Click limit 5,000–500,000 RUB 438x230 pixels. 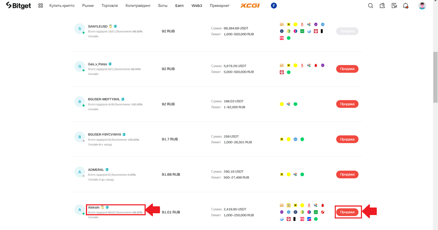[x=239, y=72]
